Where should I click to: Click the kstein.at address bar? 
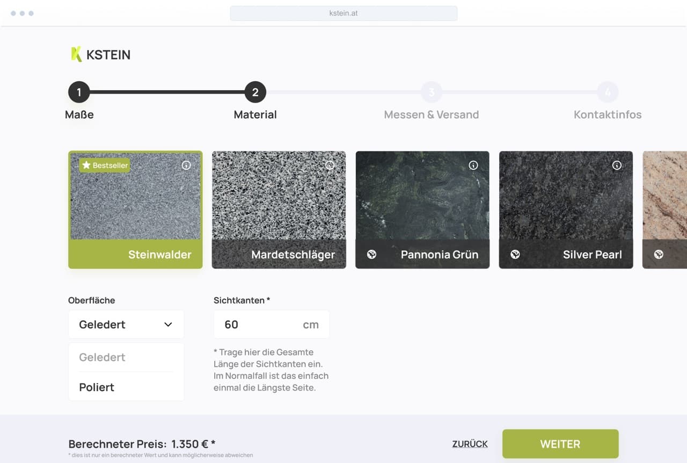(x=343, y=13)
